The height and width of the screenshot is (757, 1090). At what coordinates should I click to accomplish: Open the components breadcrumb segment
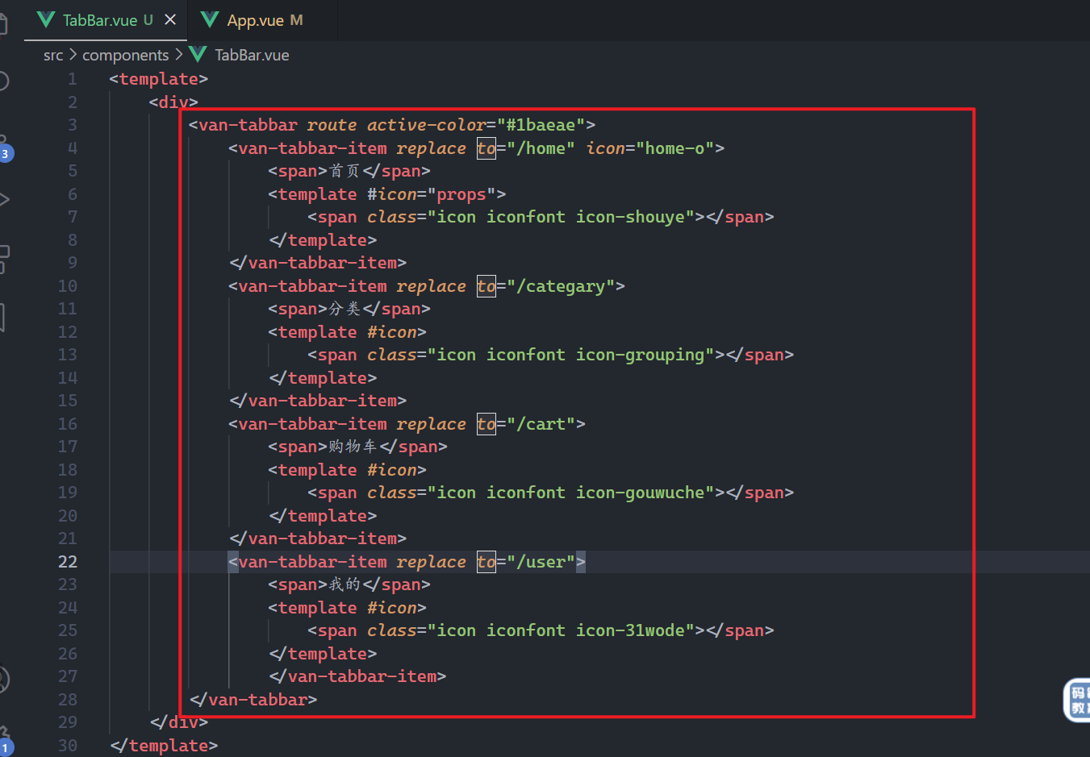pos(126,55)
